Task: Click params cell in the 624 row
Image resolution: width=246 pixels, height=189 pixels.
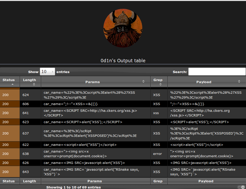Action: 96,95
